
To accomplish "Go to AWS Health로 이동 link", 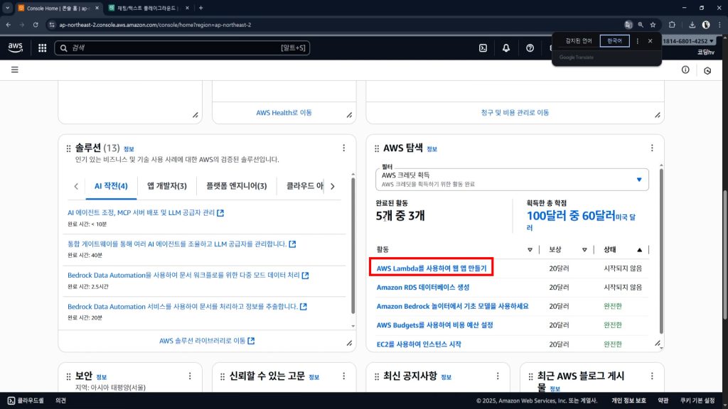I will pos(284,113).
